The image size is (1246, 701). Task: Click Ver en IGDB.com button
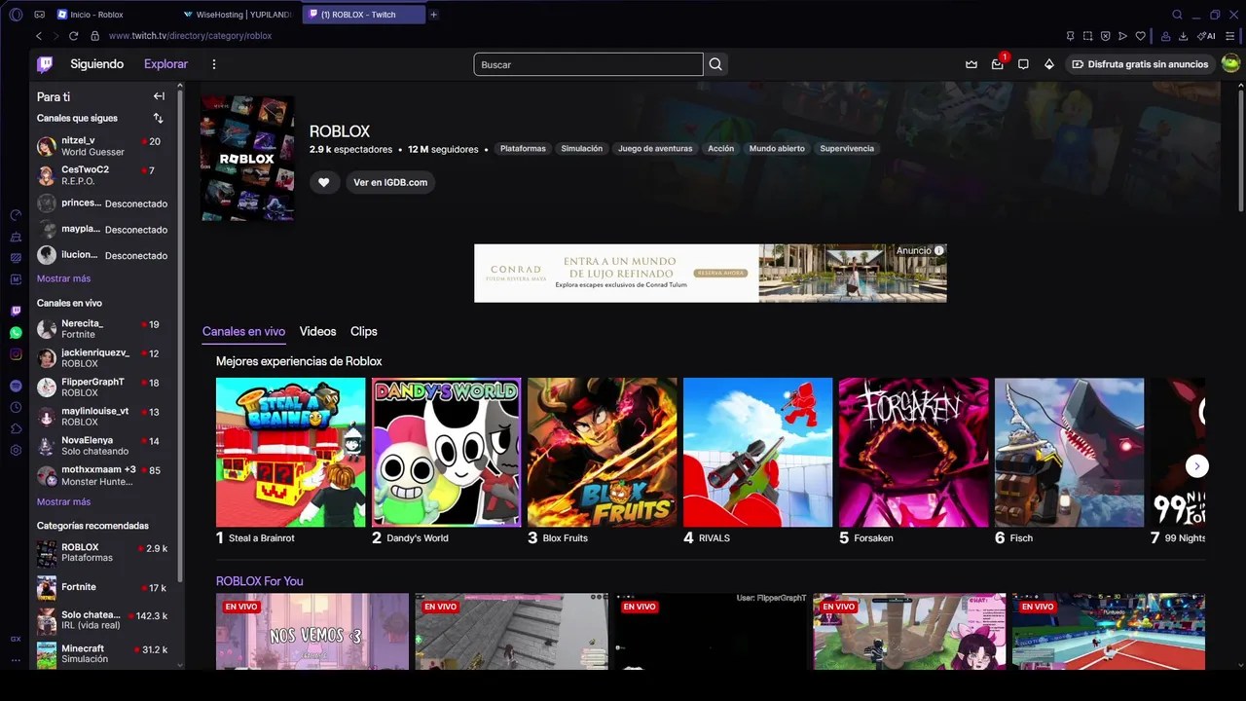tap(390, 182)
